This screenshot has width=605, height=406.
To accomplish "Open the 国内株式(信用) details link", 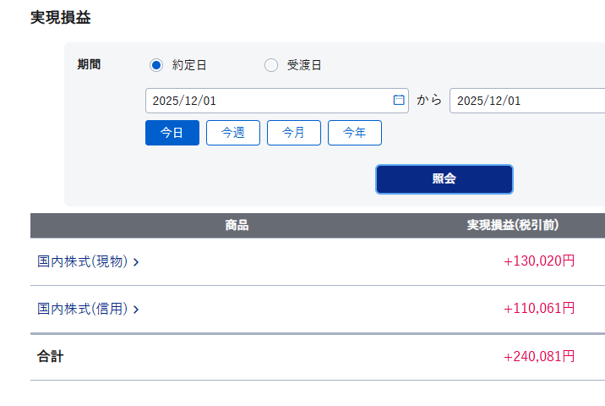I will [83, 310].
